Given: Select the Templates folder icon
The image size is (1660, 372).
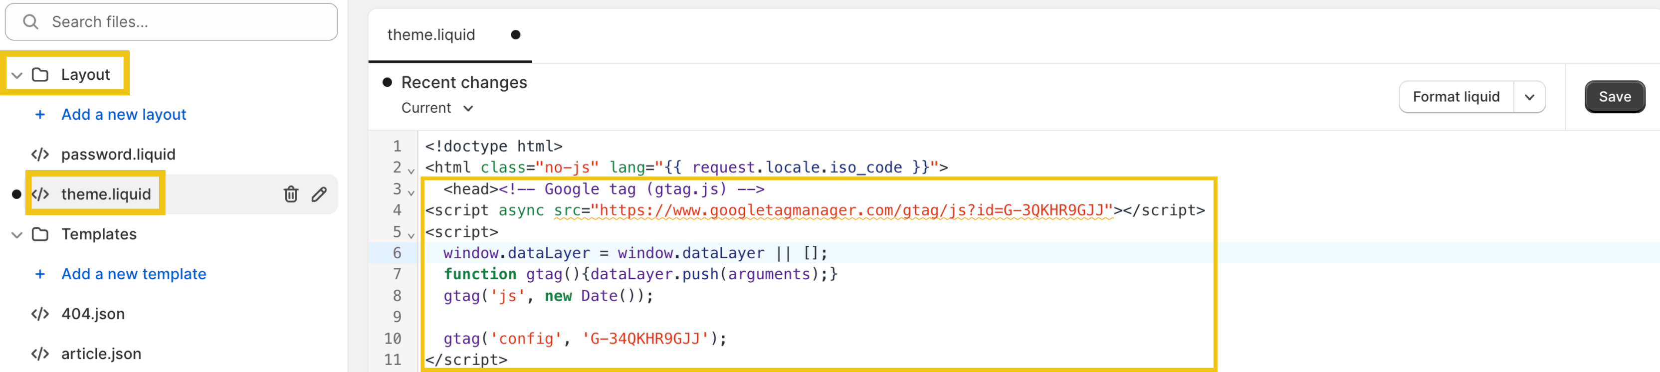Looking at the screenshot, I should (40, 234).
